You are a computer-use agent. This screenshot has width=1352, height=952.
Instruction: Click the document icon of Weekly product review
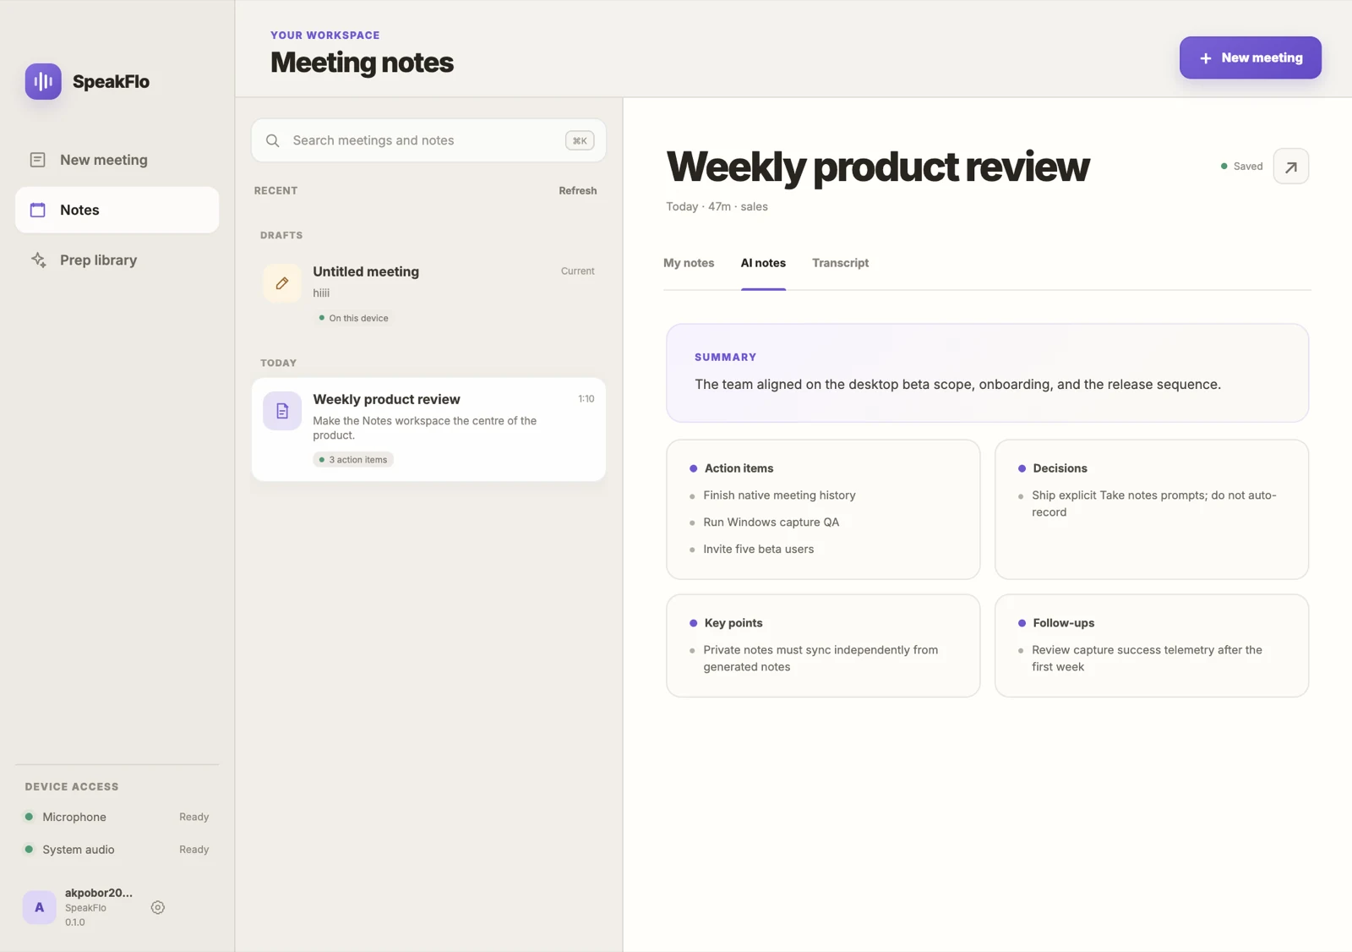click(x=282, y=411)
